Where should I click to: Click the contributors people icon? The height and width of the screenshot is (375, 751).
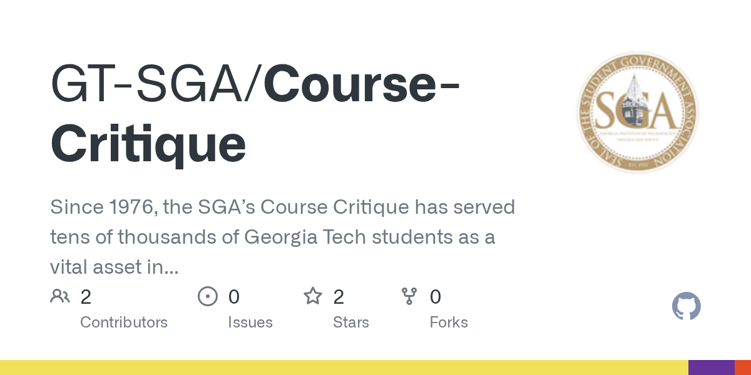coord(60,296)
